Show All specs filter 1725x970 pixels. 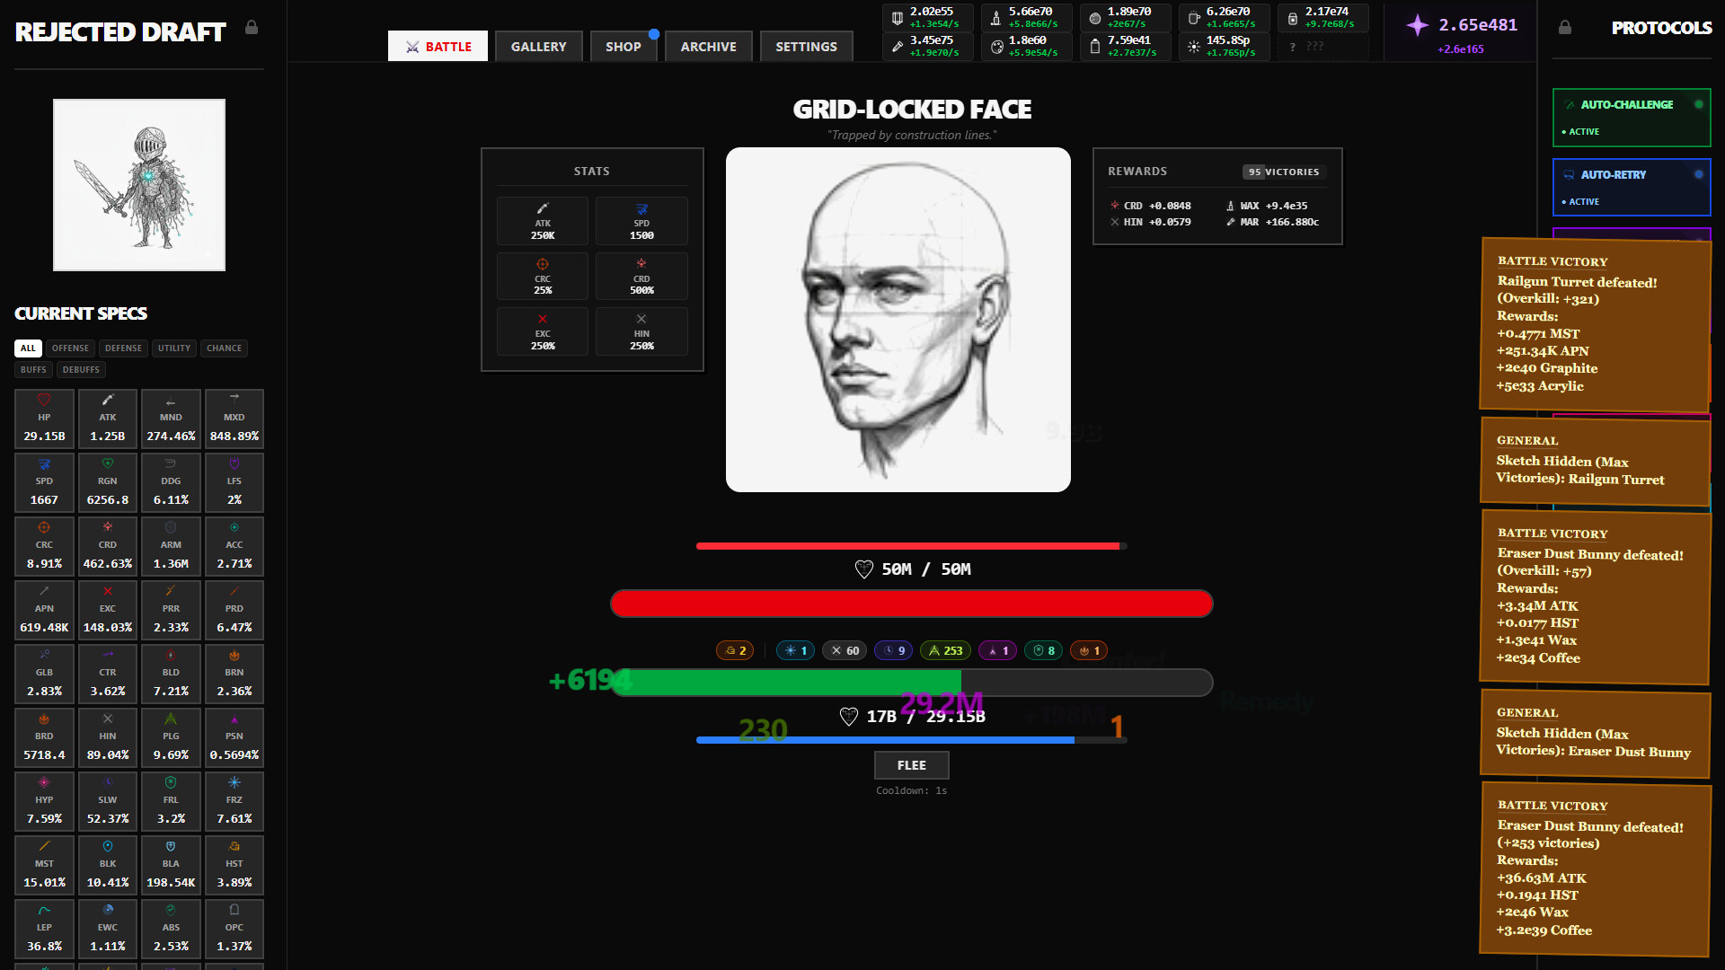[x=28, y=348]
